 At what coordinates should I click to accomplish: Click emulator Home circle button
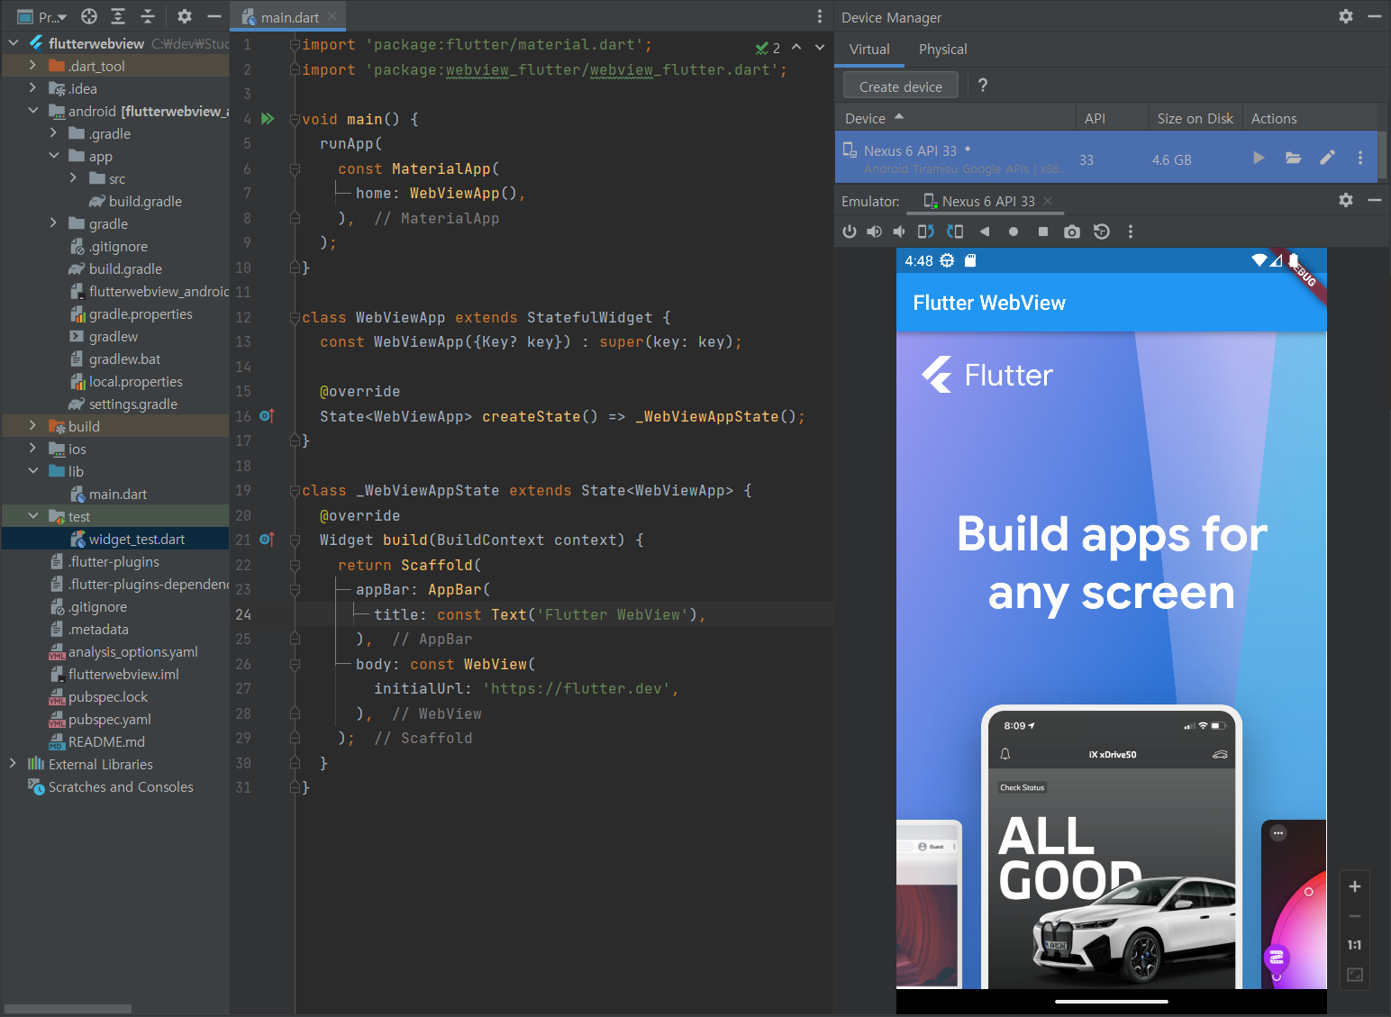[1014, 232]
